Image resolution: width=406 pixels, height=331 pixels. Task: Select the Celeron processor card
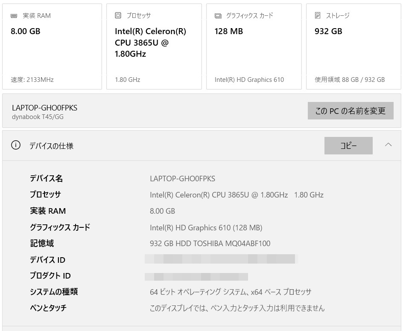154,46
